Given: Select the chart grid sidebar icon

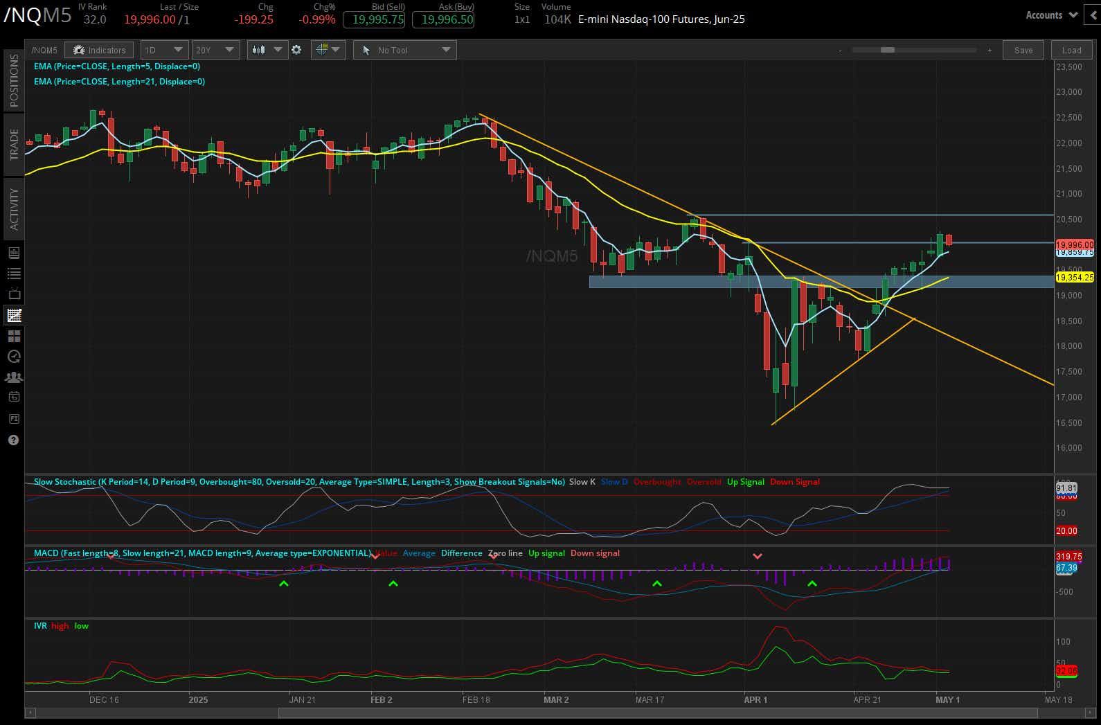Looking at the screenshot, I should (x=14, y=315).
